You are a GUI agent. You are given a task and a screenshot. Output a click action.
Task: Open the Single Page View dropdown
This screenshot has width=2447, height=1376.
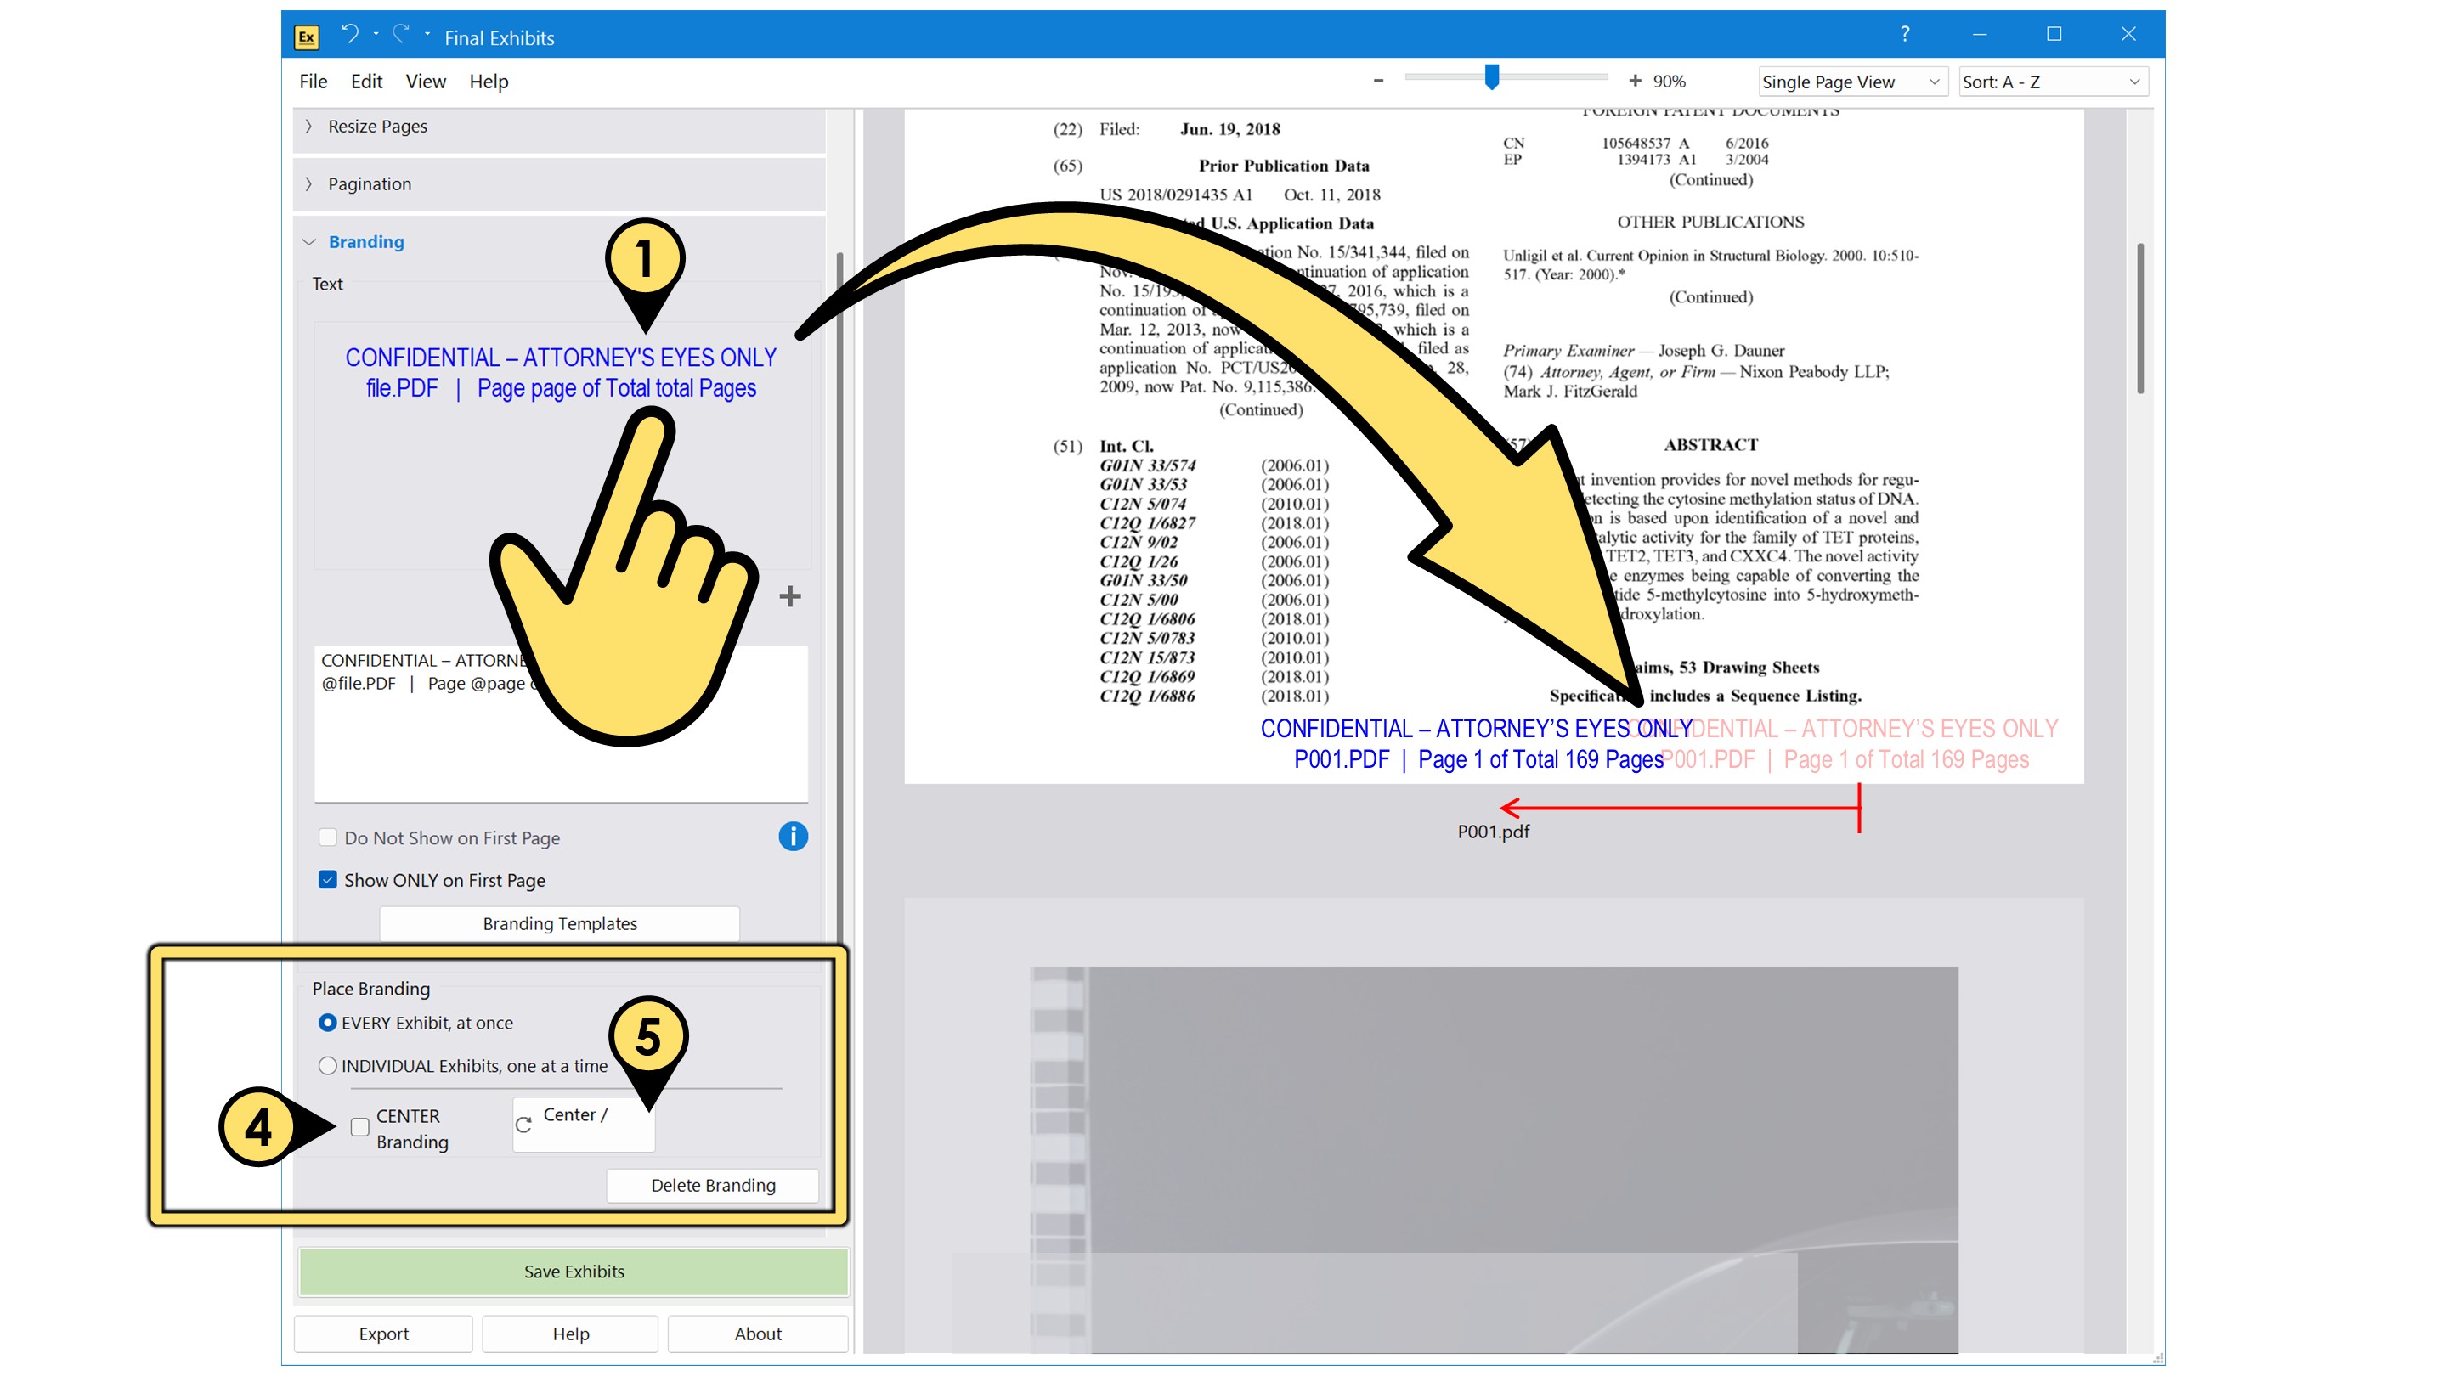pos(1851,82)
